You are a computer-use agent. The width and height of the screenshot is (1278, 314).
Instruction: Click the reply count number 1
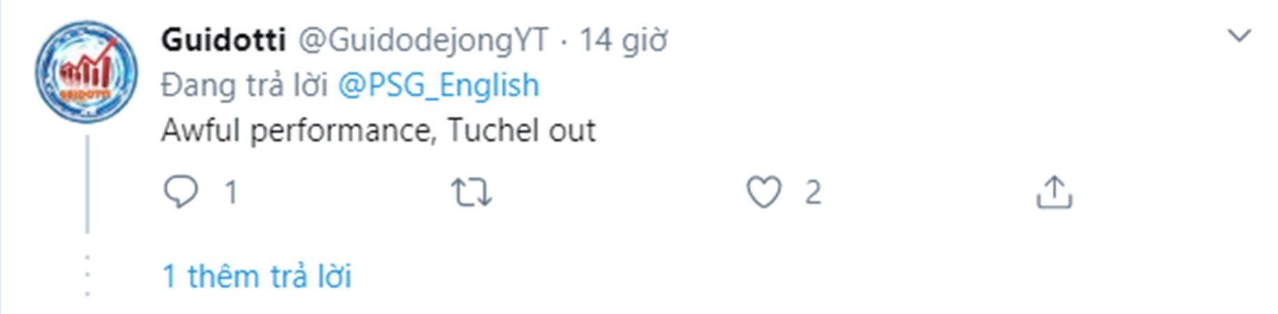point(231,192)
